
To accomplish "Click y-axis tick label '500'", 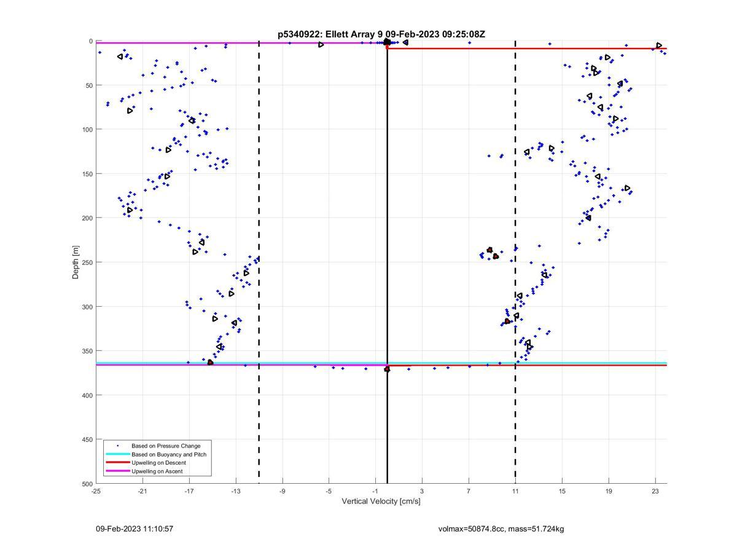I will coord(87,484).
